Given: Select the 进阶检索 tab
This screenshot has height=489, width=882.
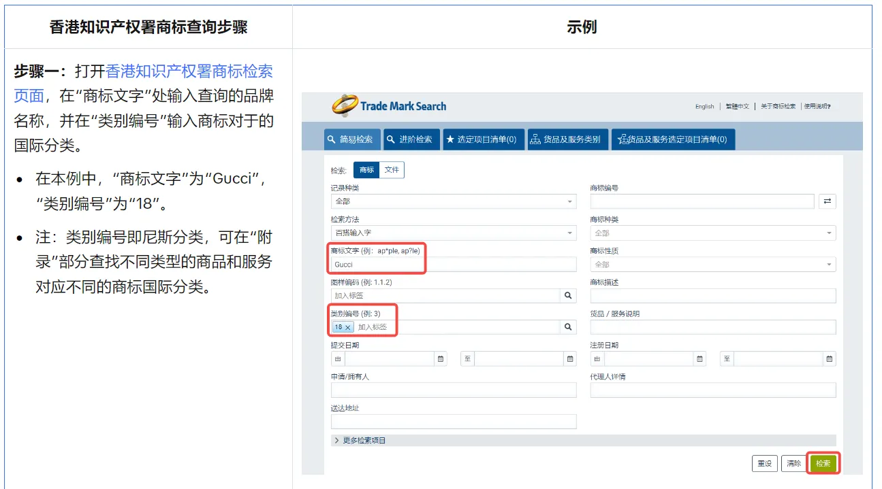Looking at the screenshot, I should (x=411, y=139).
